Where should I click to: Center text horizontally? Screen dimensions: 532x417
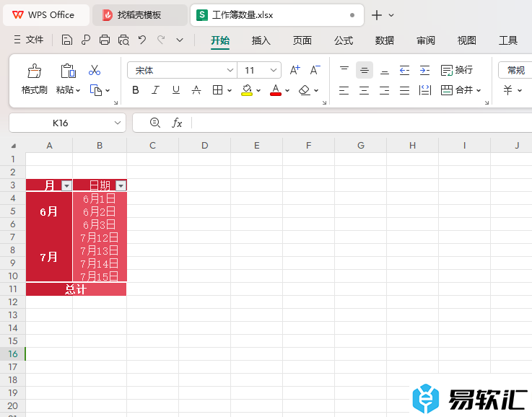[365, 90]
